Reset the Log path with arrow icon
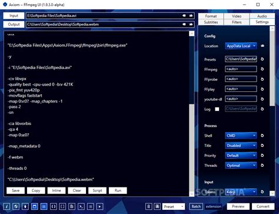This screenshot has width=279, height=214. 263,109
